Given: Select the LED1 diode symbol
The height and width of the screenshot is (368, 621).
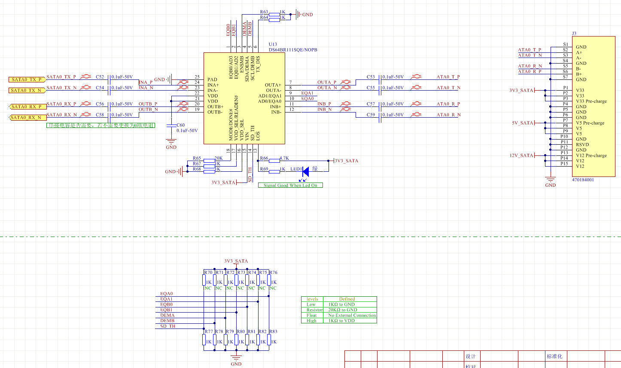Looking at the screenshot, I should (x=305, y=172).
